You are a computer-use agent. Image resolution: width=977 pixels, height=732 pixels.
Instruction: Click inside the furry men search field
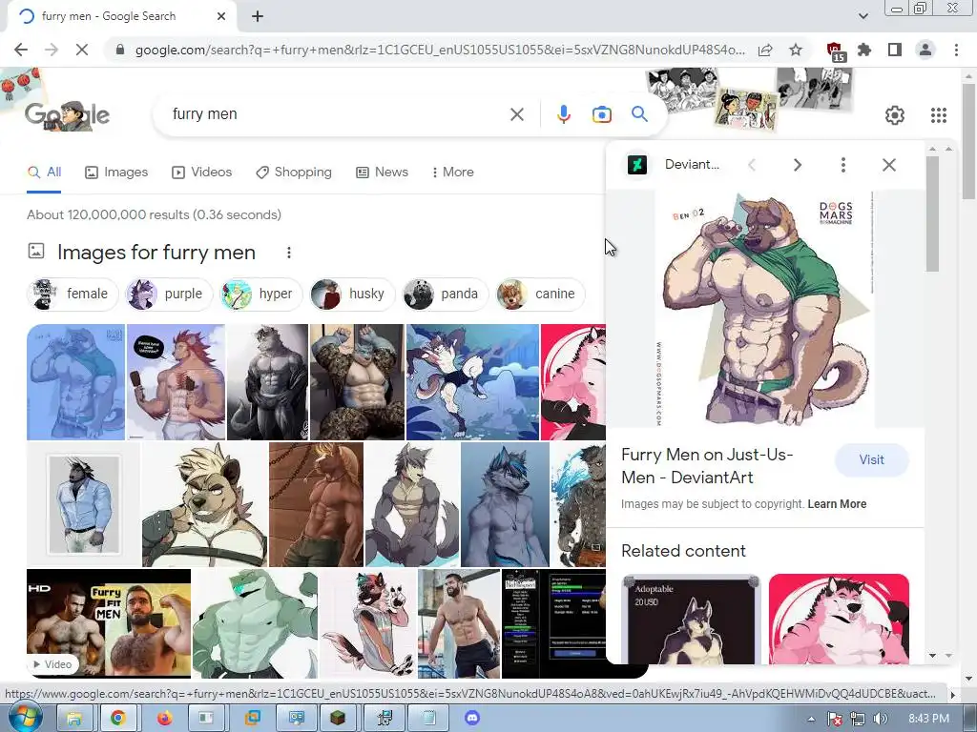[337, 114]
